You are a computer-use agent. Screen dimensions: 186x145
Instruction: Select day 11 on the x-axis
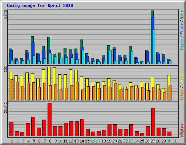tap(65, 141)
